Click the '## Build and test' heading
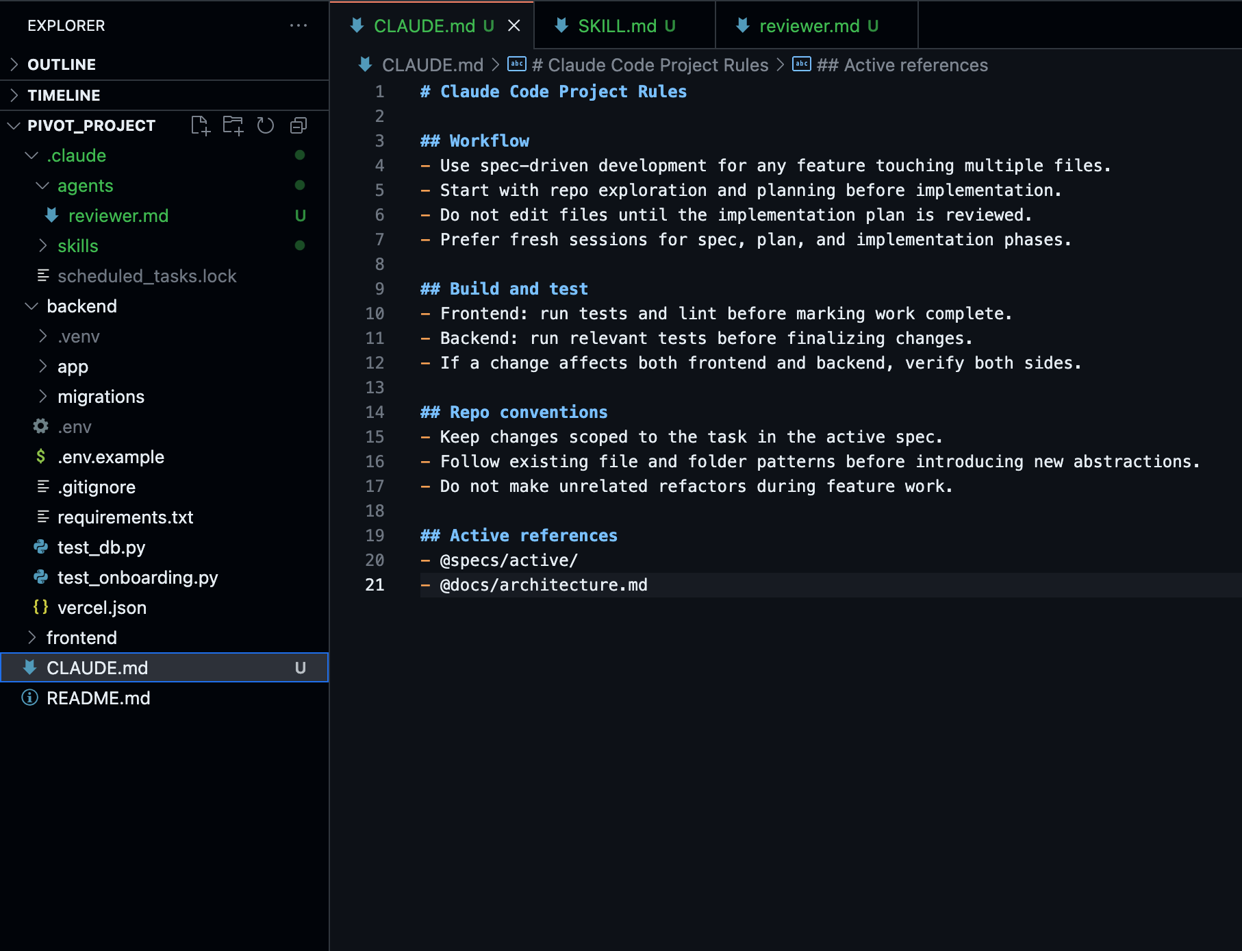The width and height of the screenshot is (1242, 951). (x=504, y=289)
